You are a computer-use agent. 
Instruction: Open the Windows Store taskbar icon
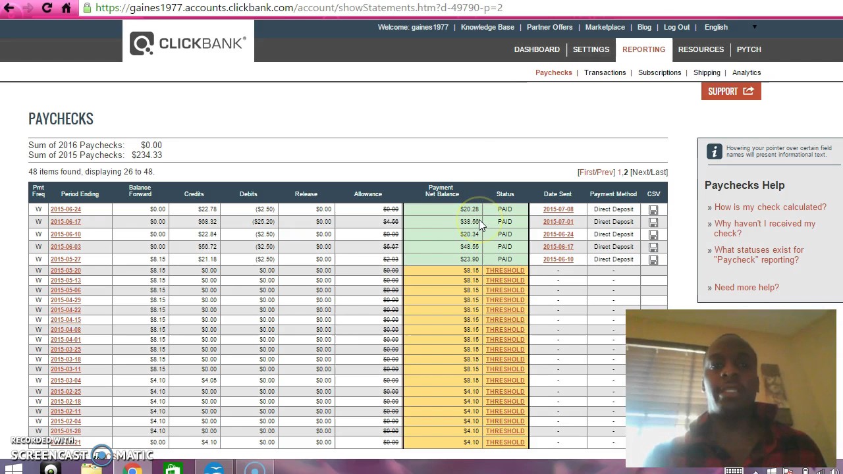pyautogui.click(x=173, y=469)
